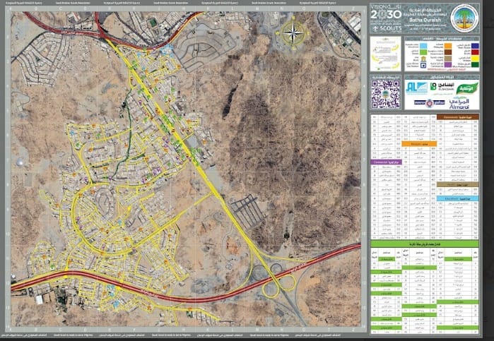Viewport: 494px width, 341px height.
Task: Click the blue AL sponsor logo
Action: 413,88
